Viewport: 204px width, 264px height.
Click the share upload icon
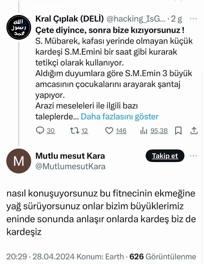(194, 131)
